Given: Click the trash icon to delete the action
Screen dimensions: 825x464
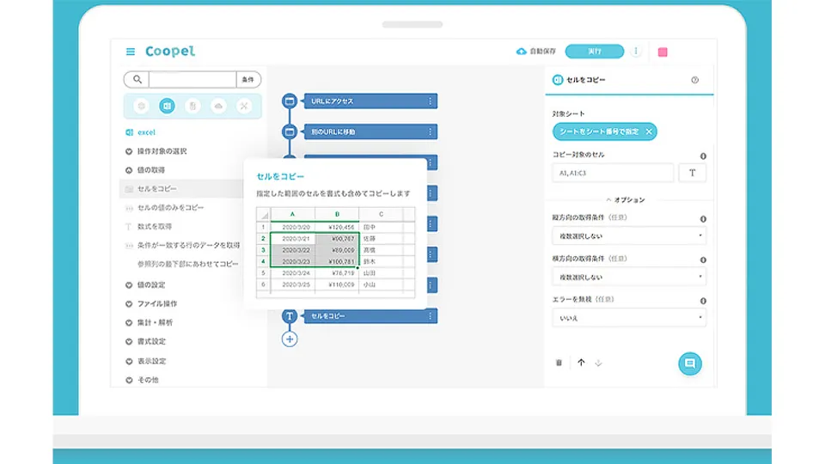Looking at the screenshot, I should (x=559, y=363).
